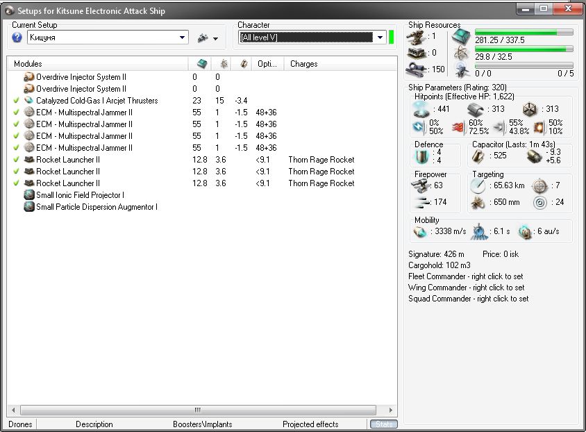586x432 pixels.
Task: Click the structure hitpoints icon
Action: click(530, 109)
